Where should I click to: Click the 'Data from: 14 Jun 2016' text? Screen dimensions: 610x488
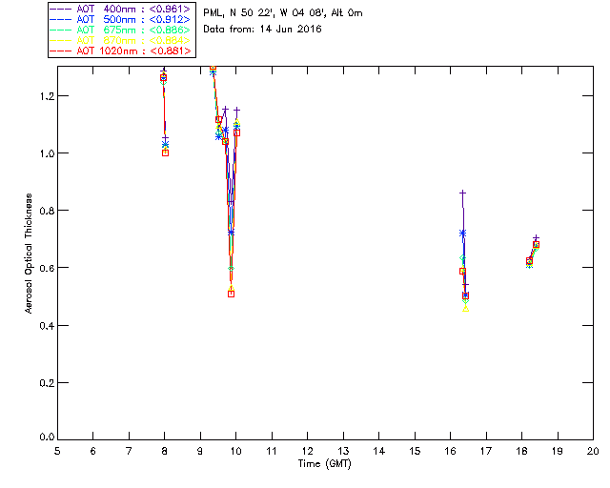(x=262, y=30)
